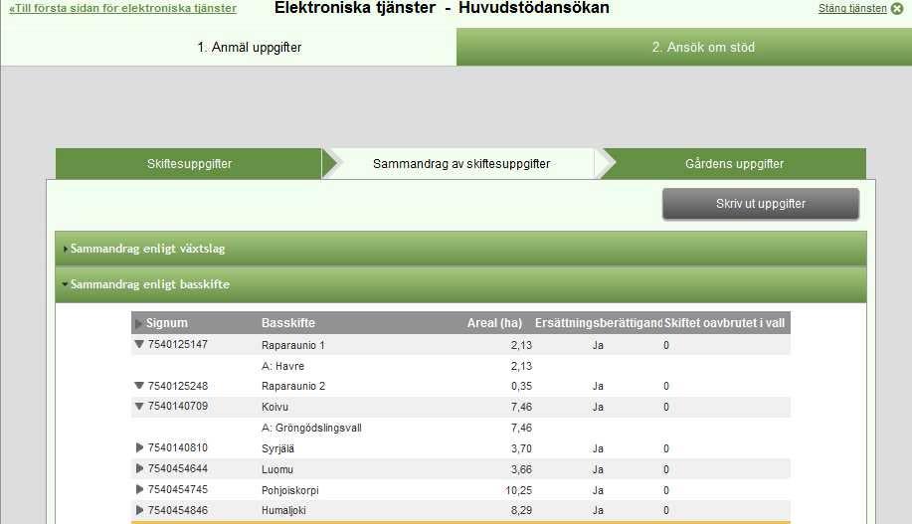Collapse row 7540140709 Koivu

click(139, 406)
